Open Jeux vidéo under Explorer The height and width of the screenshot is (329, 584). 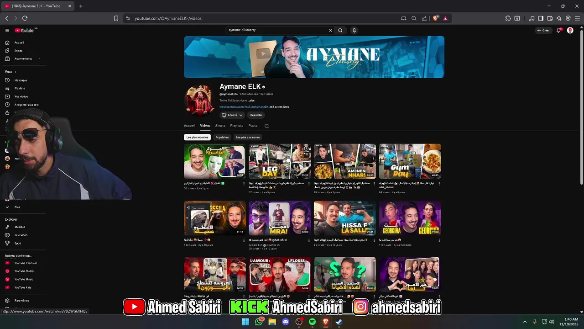pyautogui.click(x=21, y=235)
